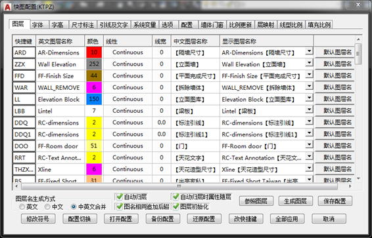
Task: Click the vertical scrollbar up arrow
Action: pyautogui.click(x=358, y=39)
